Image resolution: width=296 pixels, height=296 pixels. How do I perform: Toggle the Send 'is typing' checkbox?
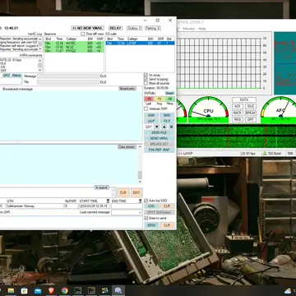[146, 79]
